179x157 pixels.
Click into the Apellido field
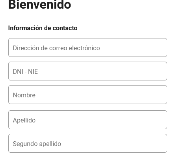tap(88, 120)
